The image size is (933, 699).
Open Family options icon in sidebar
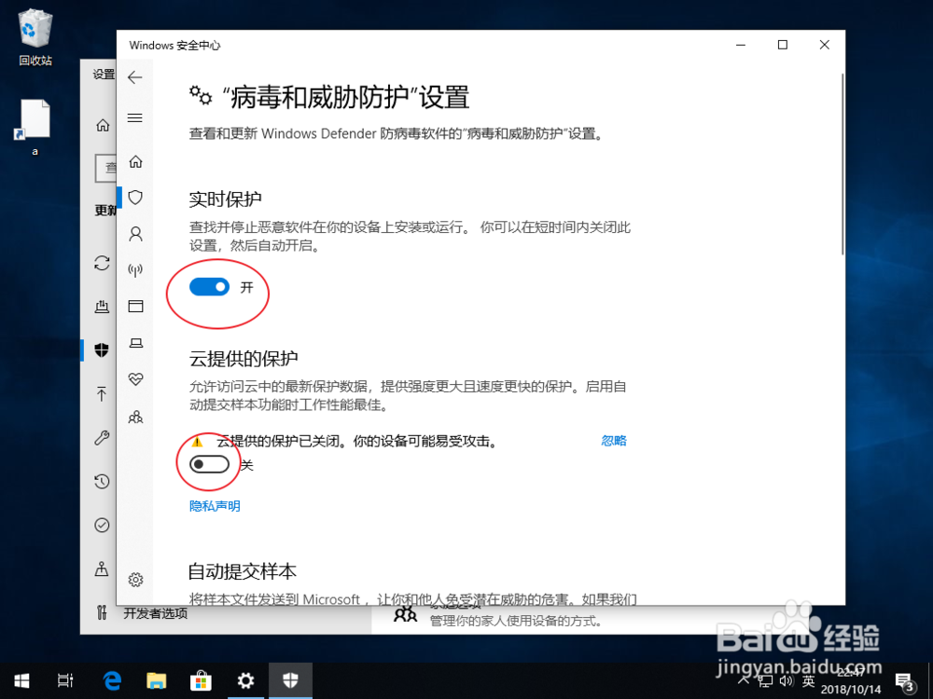tap(135, 417)
